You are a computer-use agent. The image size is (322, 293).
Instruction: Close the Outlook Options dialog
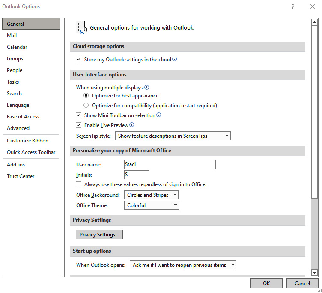click(x=313, y=6)
